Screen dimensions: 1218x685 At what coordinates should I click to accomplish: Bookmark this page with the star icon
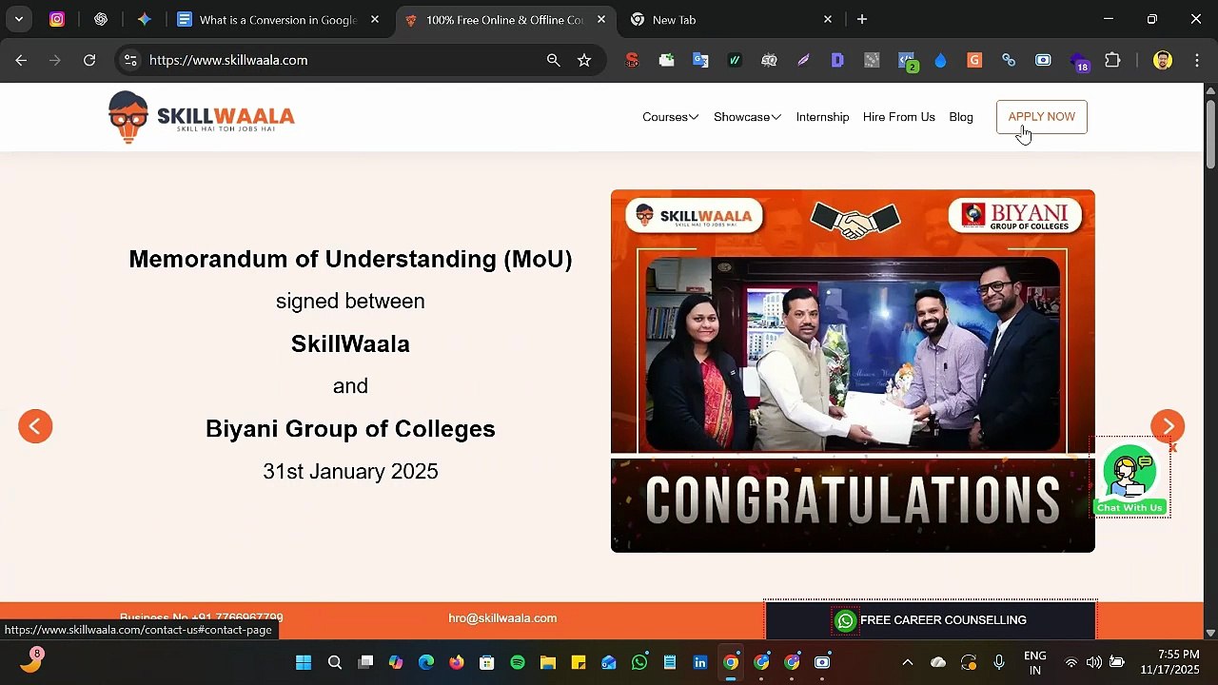(x=584, y=60)
